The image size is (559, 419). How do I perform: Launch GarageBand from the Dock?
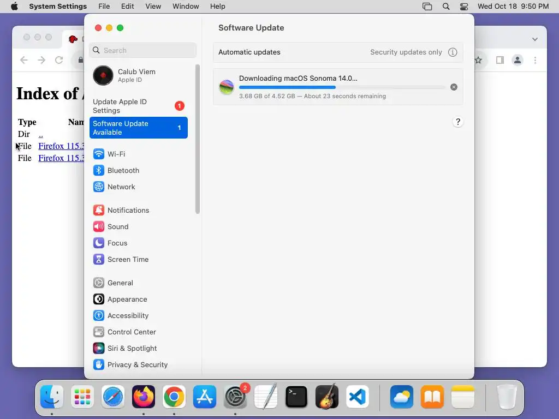(x=327, y=397)
